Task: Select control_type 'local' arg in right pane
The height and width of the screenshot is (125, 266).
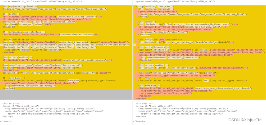Action: coord(179,73)
